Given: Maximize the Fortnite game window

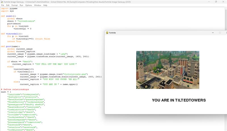Looking at the screenshot, I should 220,33.
